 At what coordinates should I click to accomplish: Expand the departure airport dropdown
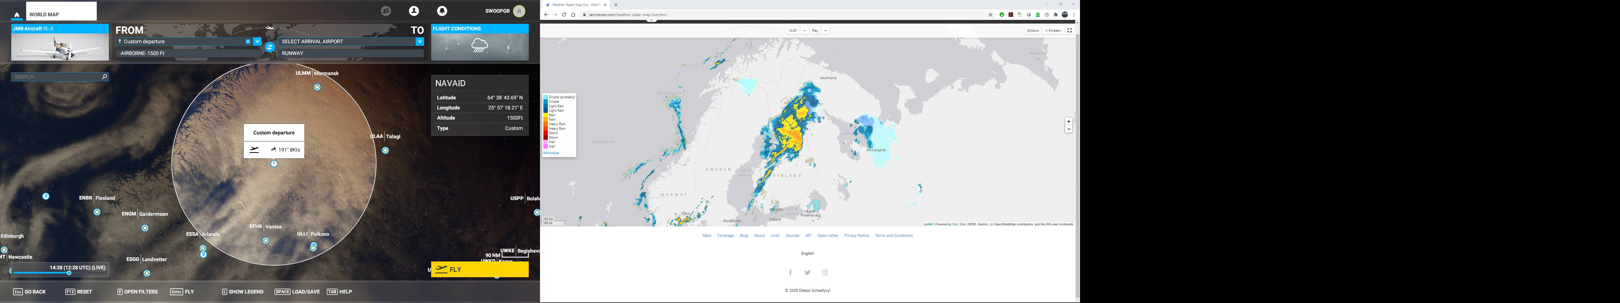click(x=257, y=42)
